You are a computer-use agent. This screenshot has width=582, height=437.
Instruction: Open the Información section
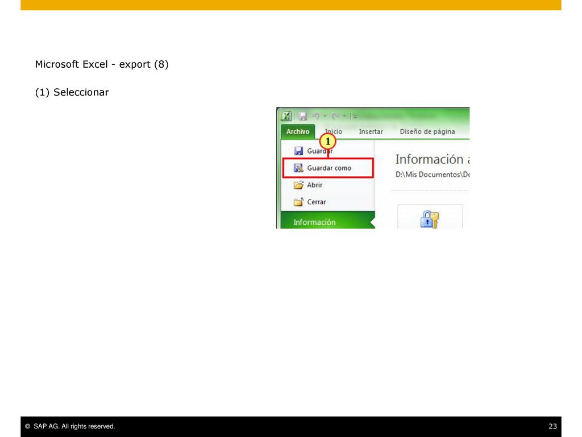(x=328, y=221)
